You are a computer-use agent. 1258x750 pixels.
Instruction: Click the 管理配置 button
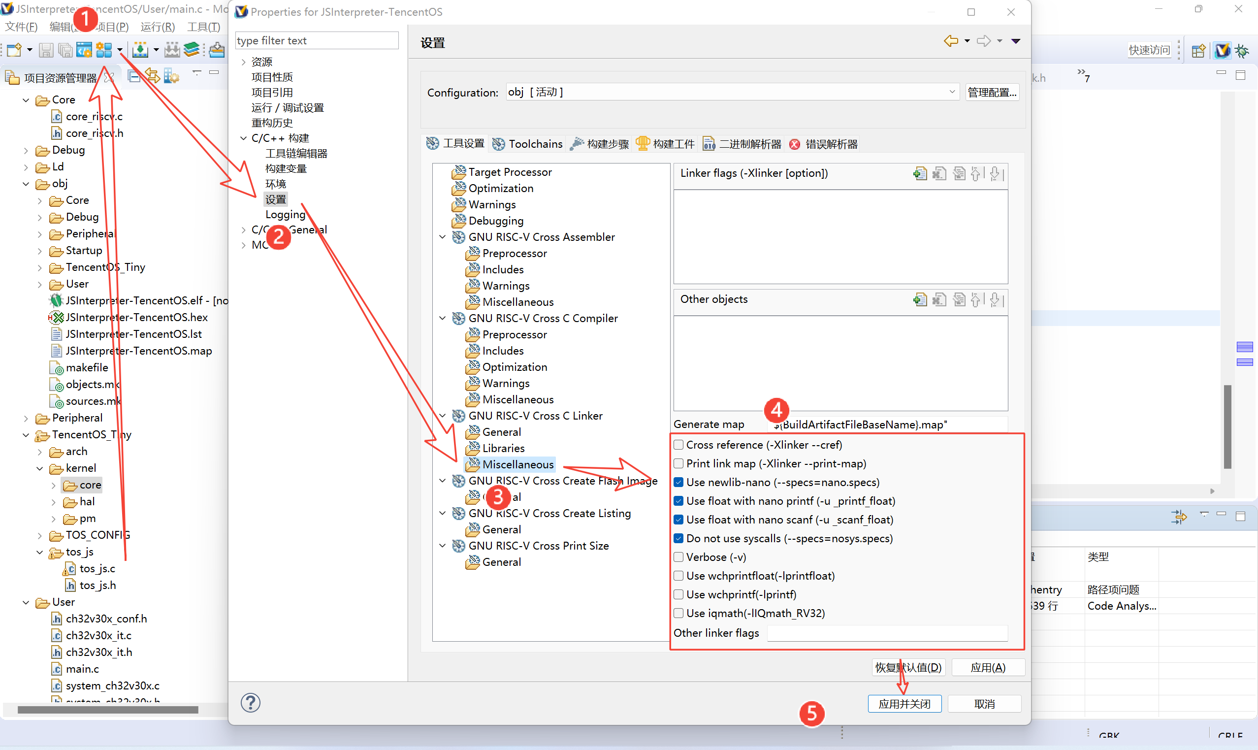(x=991, y=92)
